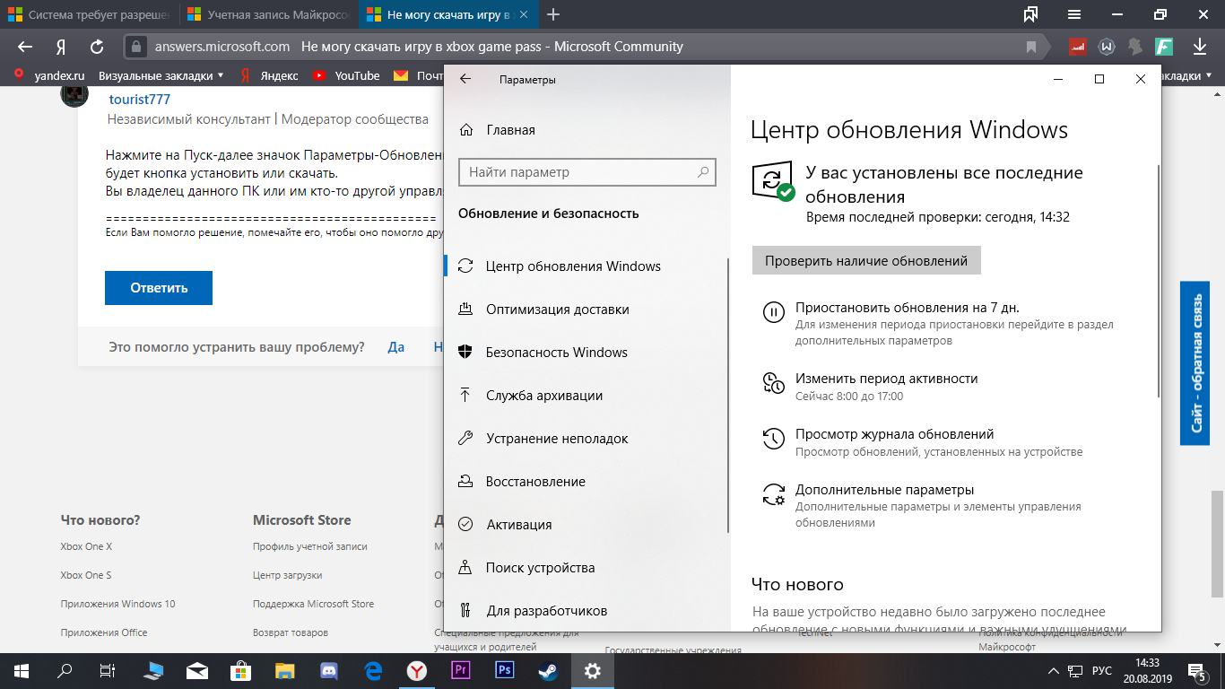The image size is (1225, 689).
Task: Open Профиль учетной записи footer link
Action: (310, 546)
